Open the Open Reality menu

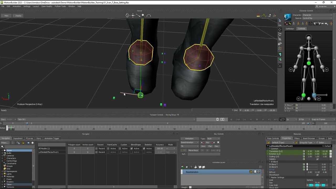(47, 6)
